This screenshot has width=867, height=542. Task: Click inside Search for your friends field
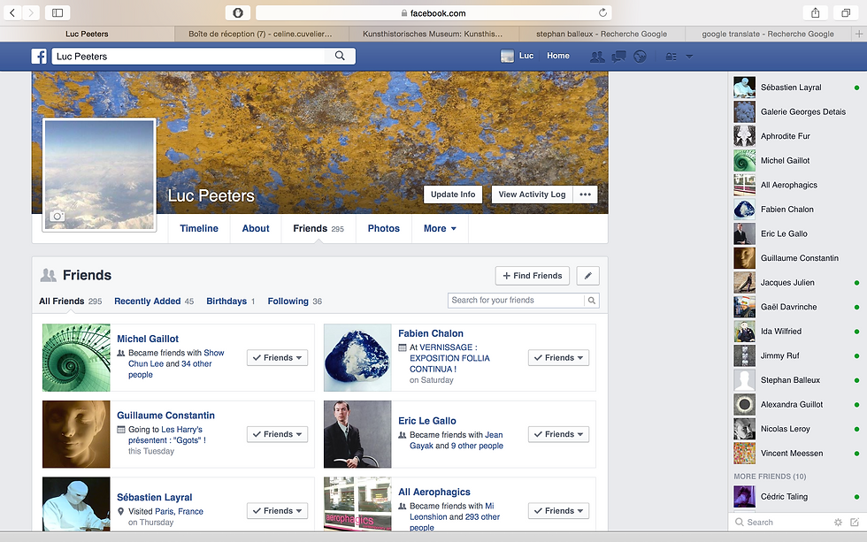click(515, 301)
